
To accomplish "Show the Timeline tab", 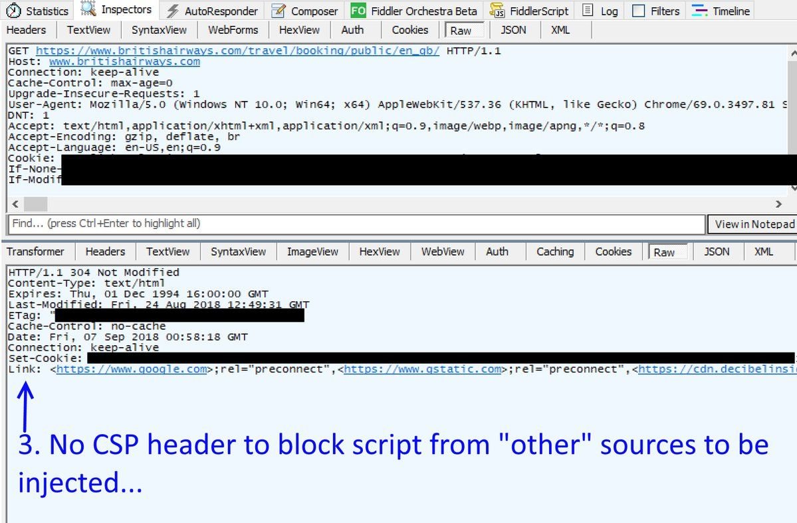I will point(721,11).
